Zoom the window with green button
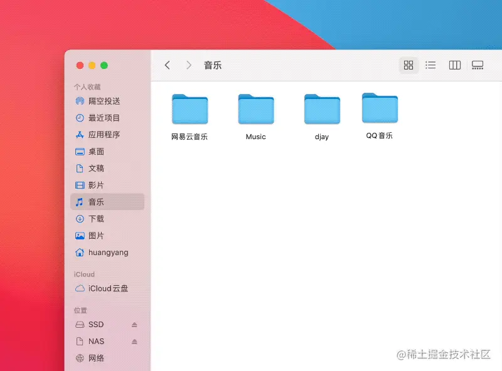This screenshot has width=502, height=371. (104, 66)
